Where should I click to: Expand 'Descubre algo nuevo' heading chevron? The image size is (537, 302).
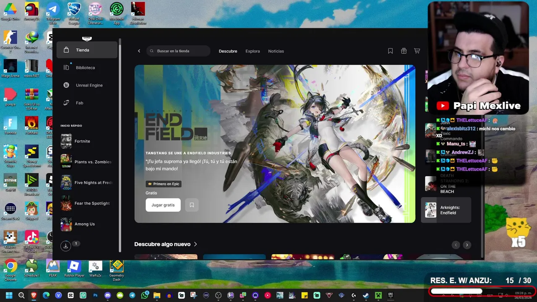196,244
